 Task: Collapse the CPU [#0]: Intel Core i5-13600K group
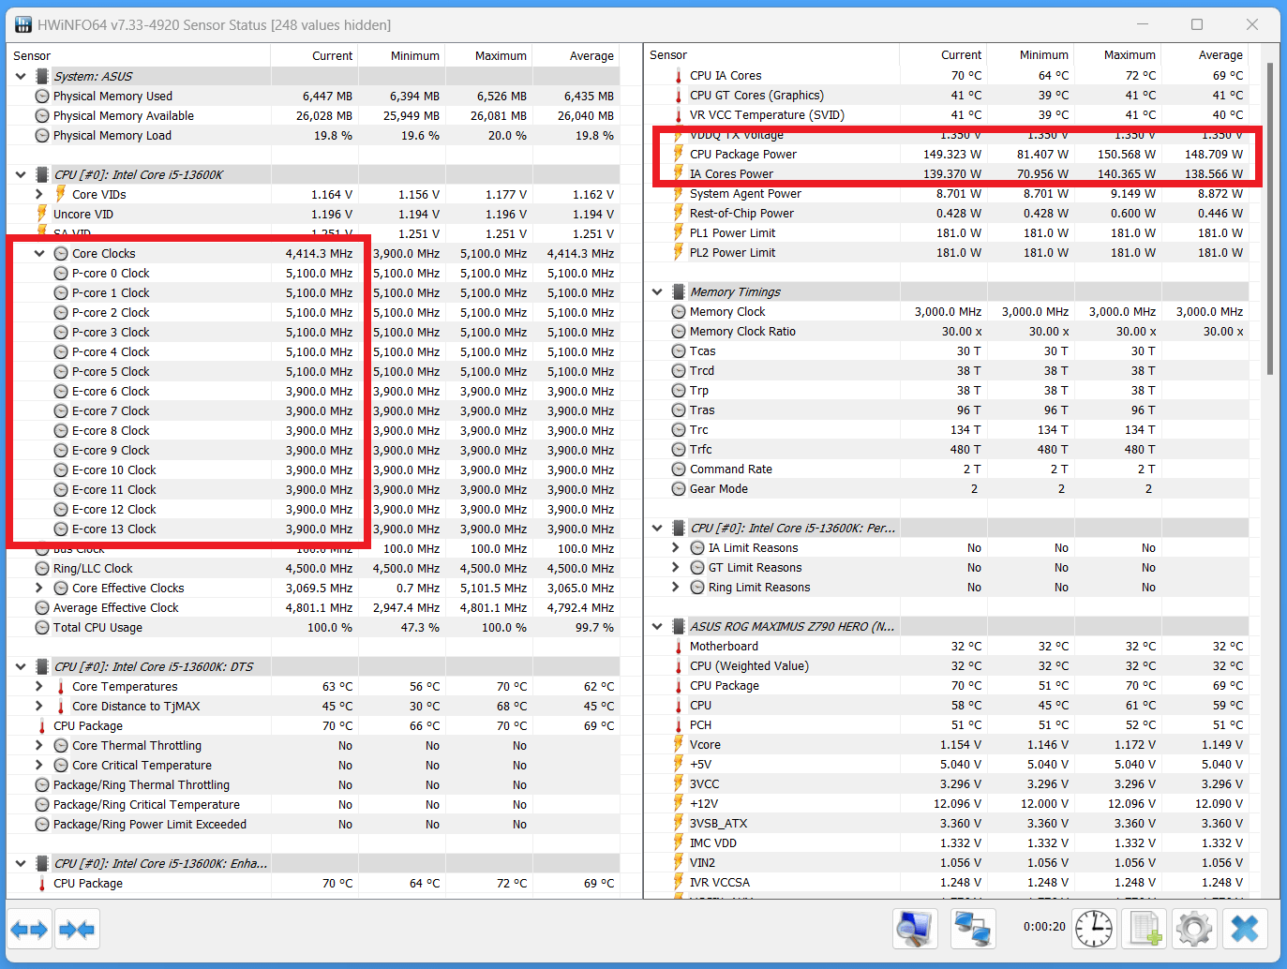click(21, 175)
